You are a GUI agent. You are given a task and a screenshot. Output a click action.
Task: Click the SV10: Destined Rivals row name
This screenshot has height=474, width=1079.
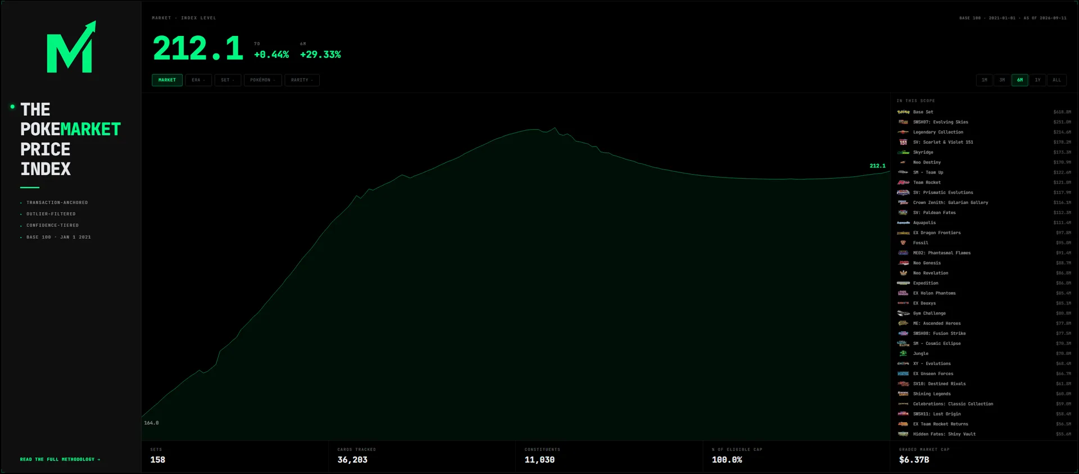[939, 384]
